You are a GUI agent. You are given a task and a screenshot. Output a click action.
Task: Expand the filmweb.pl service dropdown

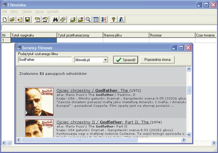[x=105, y=60]
